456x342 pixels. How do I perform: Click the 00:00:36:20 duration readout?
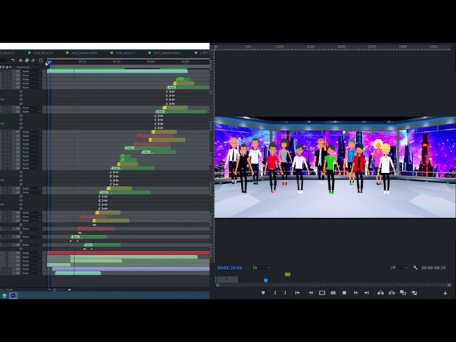point(434,268)
